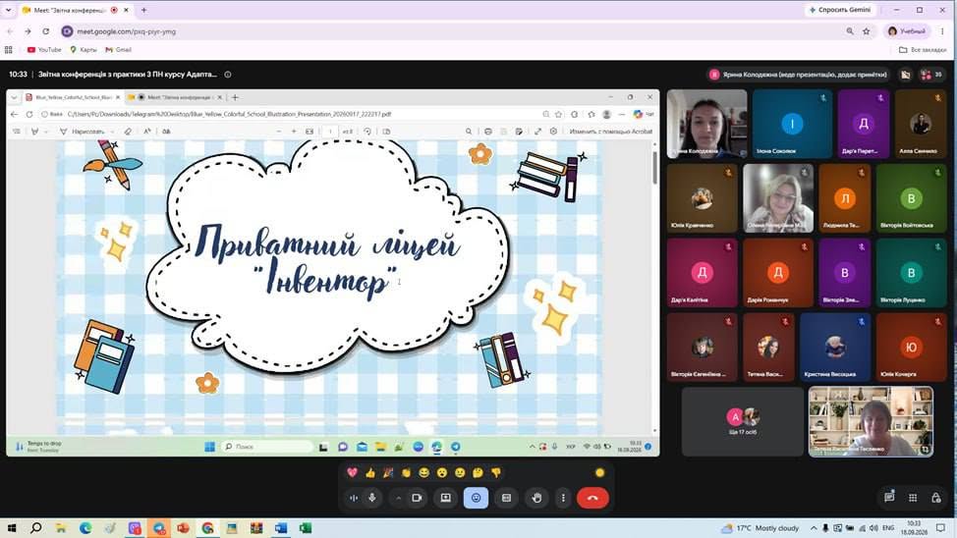Open meeting details info icon
This screenshot has width=957, height=538.
[x=228, y=75]
